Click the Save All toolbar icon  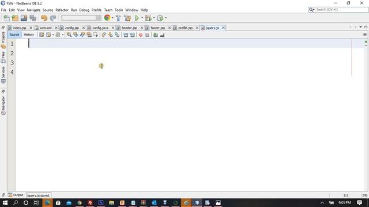coord(33,18)
